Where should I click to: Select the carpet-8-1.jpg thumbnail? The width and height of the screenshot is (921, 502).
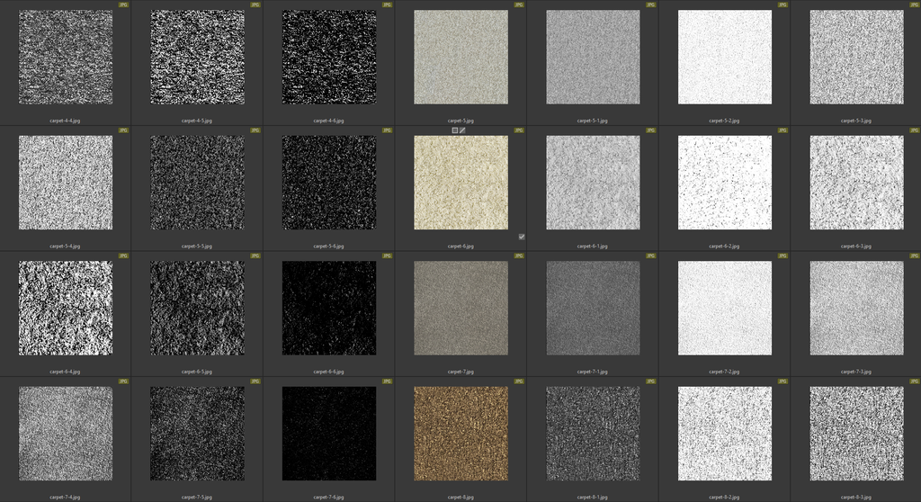[x=593, y=434]
